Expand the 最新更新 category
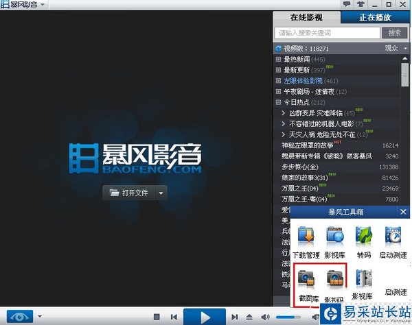The image size is (412, 325). 278,70
